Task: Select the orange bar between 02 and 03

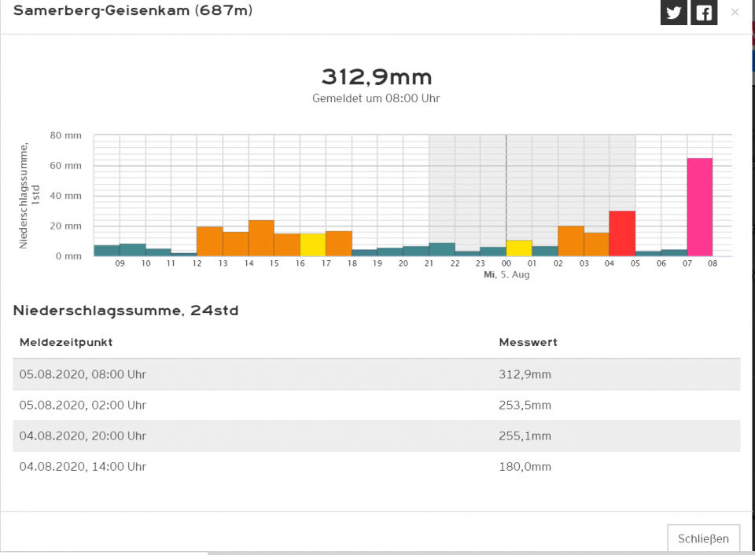Action: (570, 241)
